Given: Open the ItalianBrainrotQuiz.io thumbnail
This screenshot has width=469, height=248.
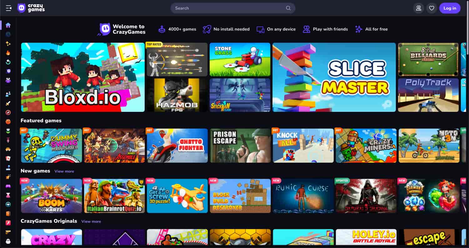Looking at the screenshot, I should click(114, 196).
